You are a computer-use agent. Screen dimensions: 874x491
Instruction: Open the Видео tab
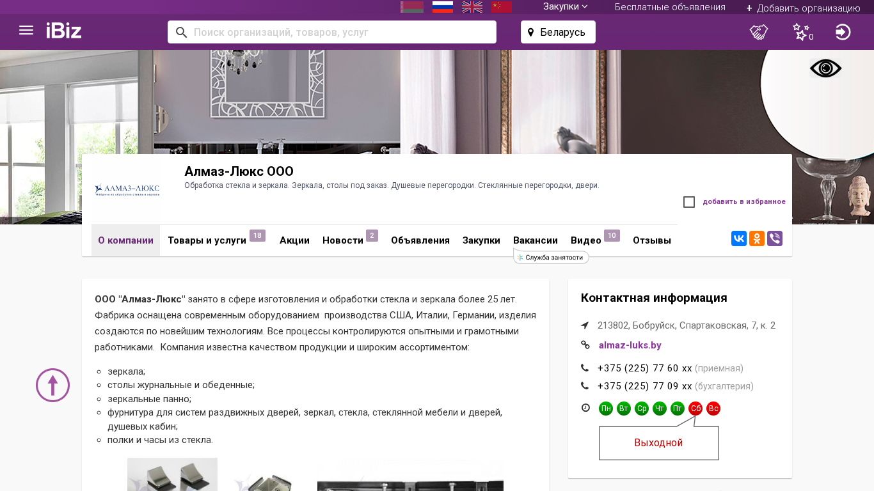(x=586, y=240)
